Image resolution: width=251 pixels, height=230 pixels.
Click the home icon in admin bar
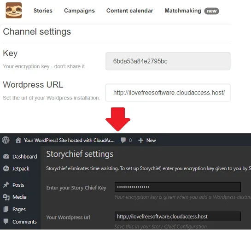pos(18,140)
